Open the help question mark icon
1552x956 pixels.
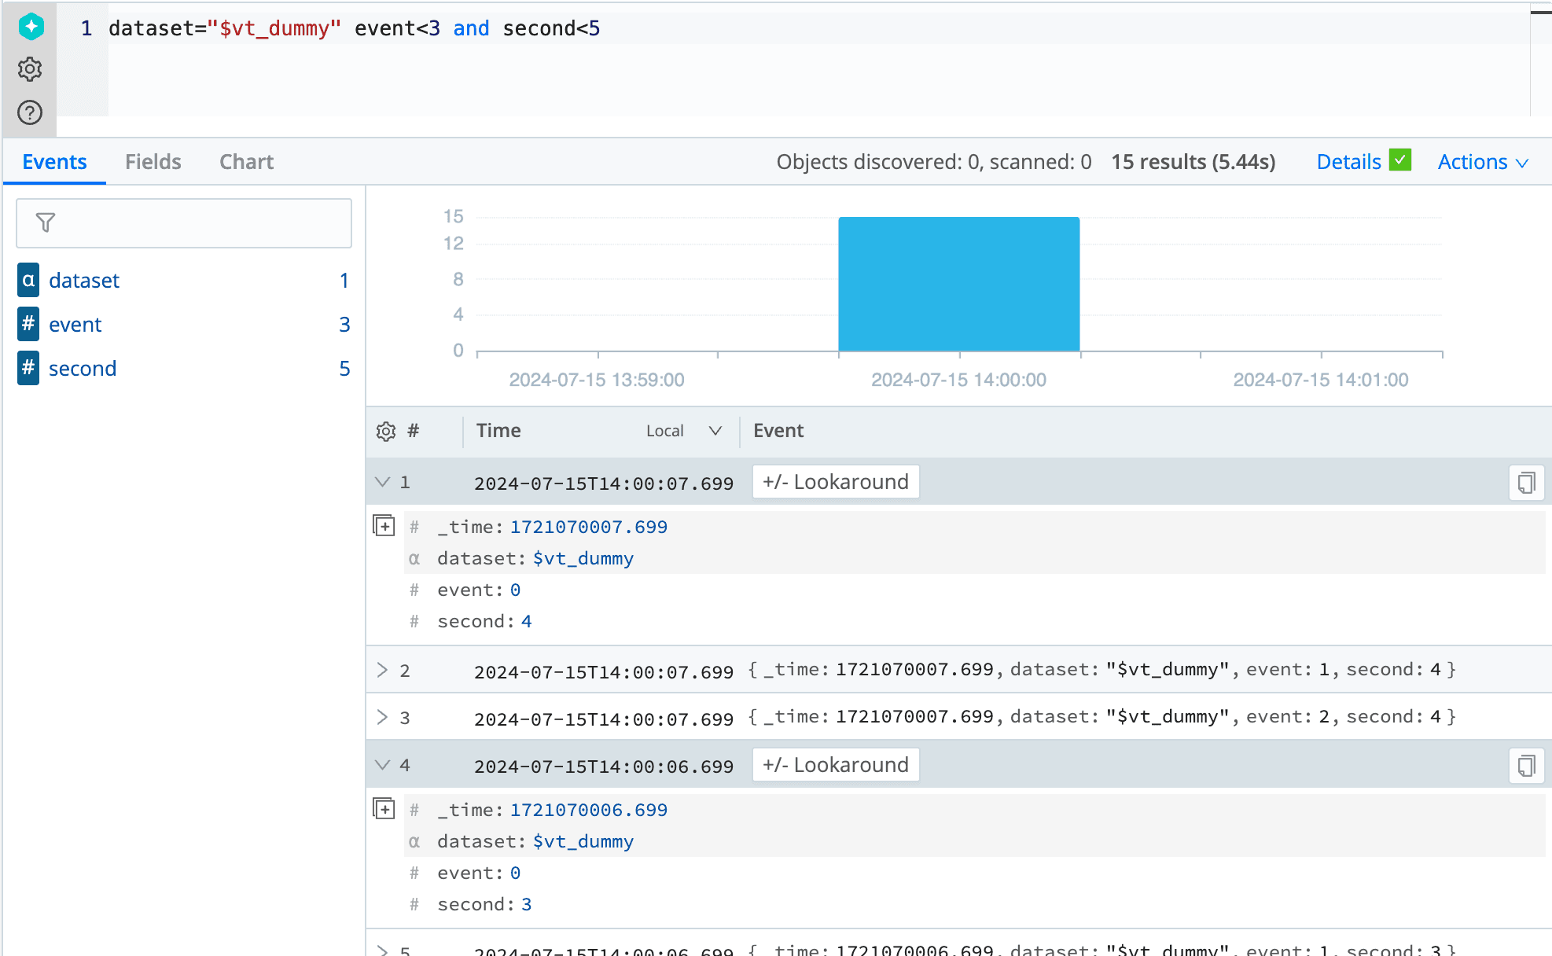[x=30, y=112]
